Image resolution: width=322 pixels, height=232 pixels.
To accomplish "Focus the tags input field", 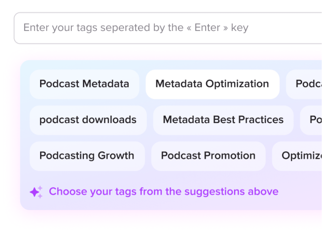I will [x=168, y=28].
